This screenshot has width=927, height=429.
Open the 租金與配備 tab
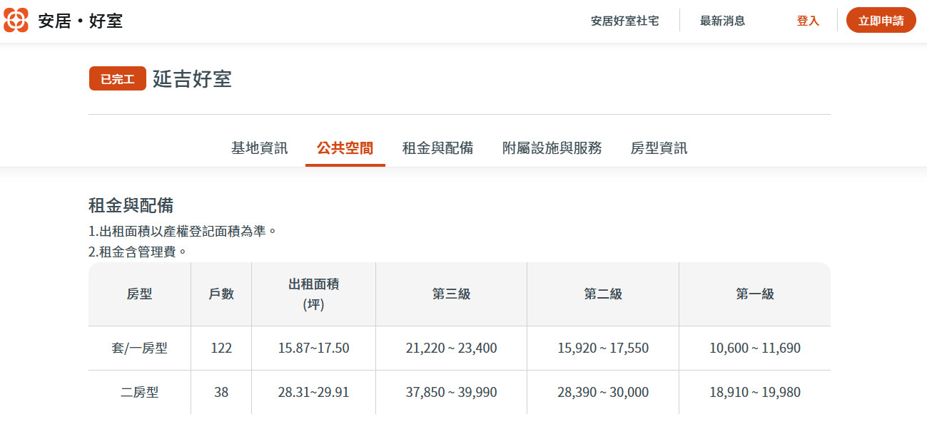pyautogui.click(x=437, y=148)
